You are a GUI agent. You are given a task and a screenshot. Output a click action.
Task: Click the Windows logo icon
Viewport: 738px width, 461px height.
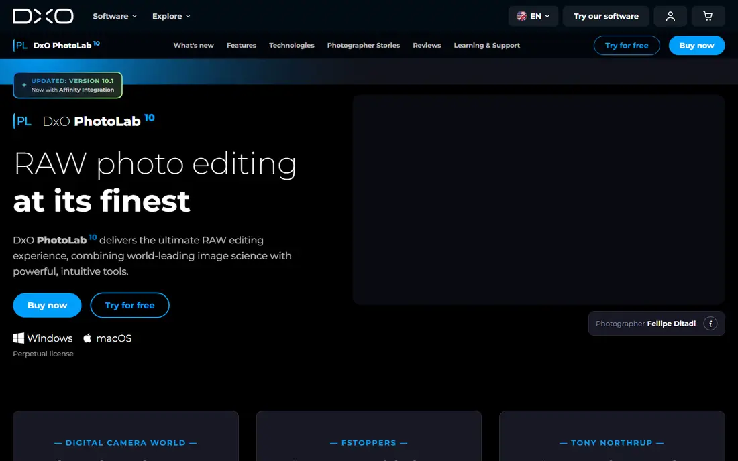pos(18,338)
